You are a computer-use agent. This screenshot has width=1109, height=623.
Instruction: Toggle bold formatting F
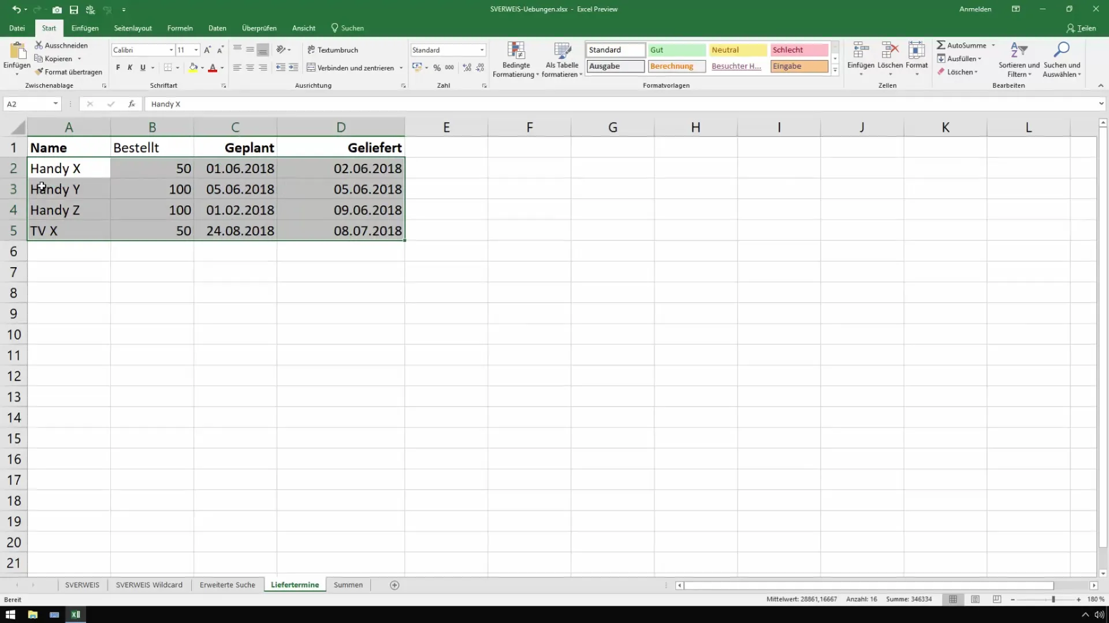click(x=118, y=67)
